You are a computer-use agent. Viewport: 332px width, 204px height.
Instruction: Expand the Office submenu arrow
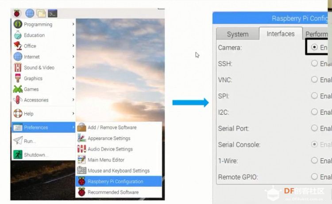73,46
